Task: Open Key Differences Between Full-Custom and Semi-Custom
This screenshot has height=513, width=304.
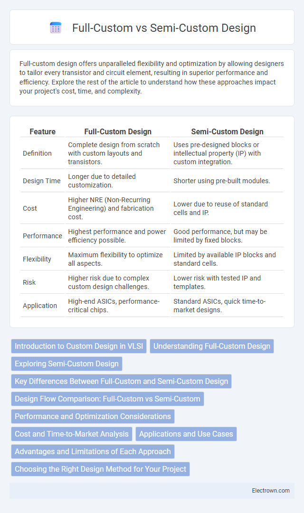Action: coord(120,381)
